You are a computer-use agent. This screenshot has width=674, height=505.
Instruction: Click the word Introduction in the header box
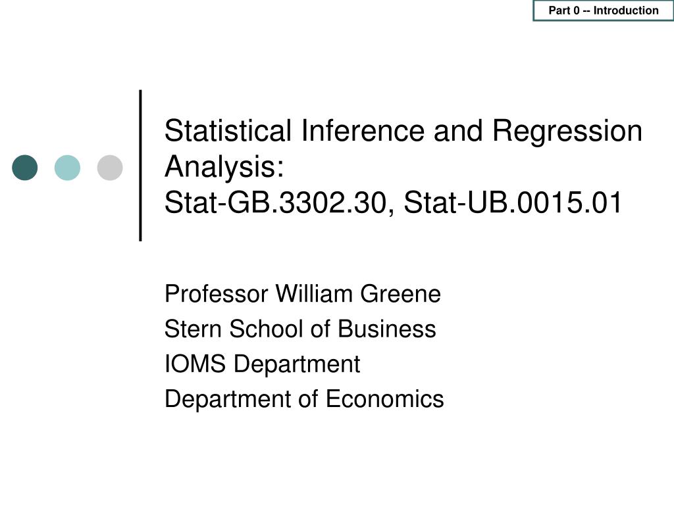626,11
